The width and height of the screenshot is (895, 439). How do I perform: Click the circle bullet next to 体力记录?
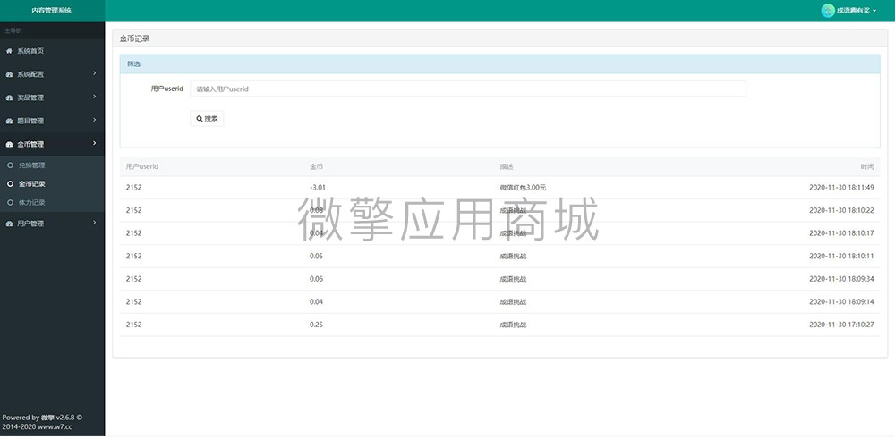[10, 202]
